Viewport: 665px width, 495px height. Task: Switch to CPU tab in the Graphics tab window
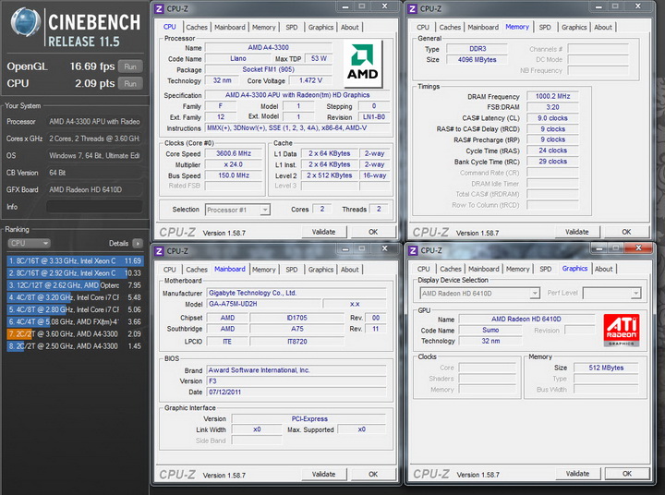click(x=423, y=270)
